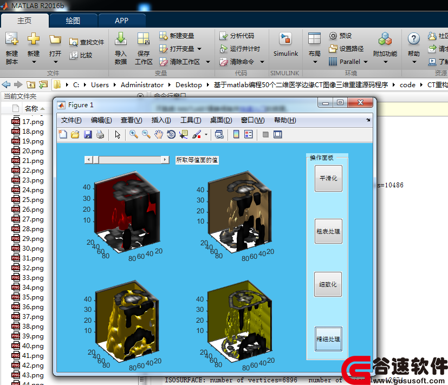This screenshot has width=448, height=385.
Task: Expand the Open (打开) dropdown arrow
Action: [55, 62]
